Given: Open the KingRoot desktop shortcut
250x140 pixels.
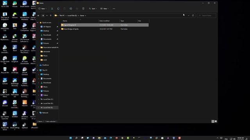Looking at the screenshot, I should 15,59.
